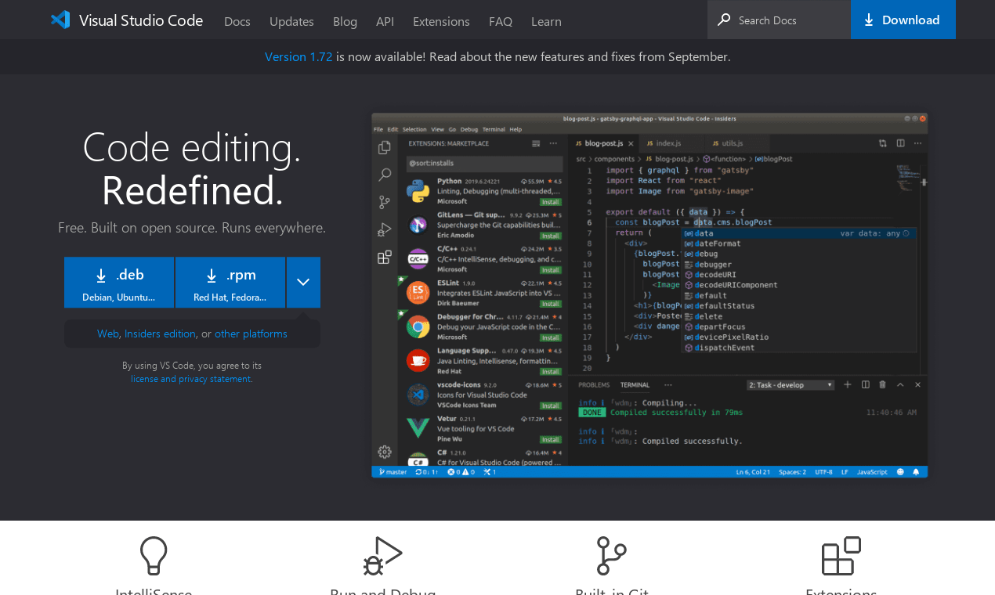Screen dimensions: 995x595
Task: Click Install on the Python extension row
Action: (550, 202)
